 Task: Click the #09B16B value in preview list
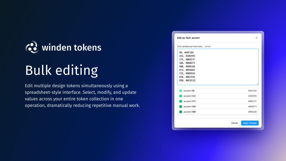pos(252,112)
